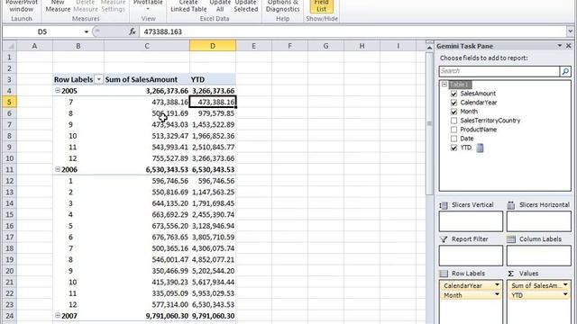Click cell with value 6,530,343.53 in row 23
Viewport: 577px width, 324px height.
point(213,304)
